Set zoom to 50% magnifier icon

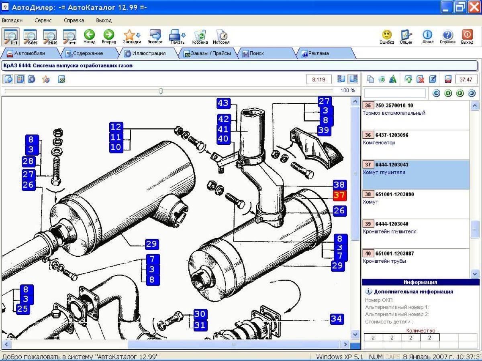click(x=31, y=37)
